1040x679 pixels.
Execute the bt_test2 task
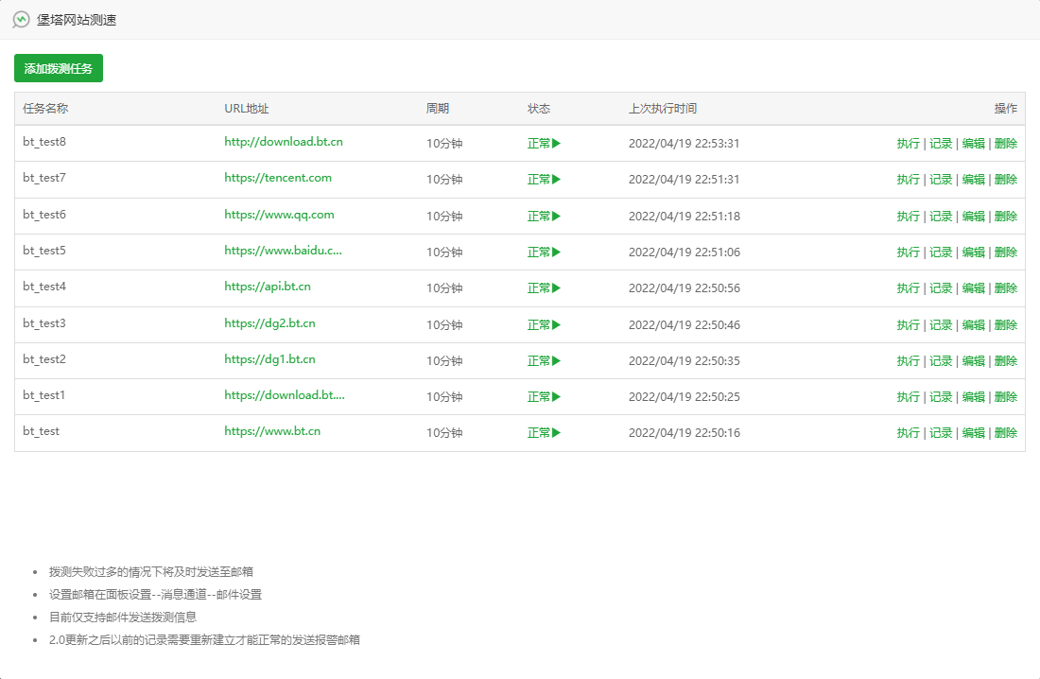coord(908,360)
